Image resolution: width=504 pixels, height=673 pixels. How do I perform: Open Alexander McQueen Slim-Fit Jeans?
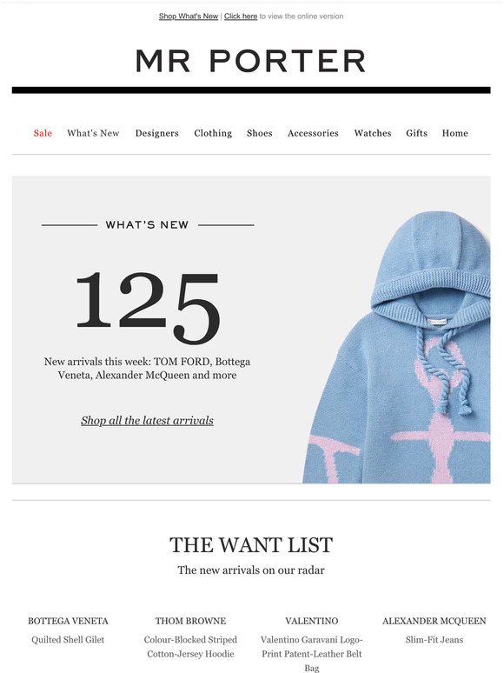tap(434, 639)
